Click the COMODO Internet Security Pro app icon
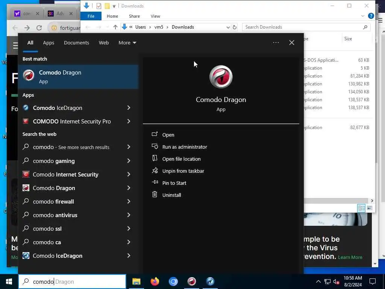The image size is (385, 289). [x=26, y=121]
